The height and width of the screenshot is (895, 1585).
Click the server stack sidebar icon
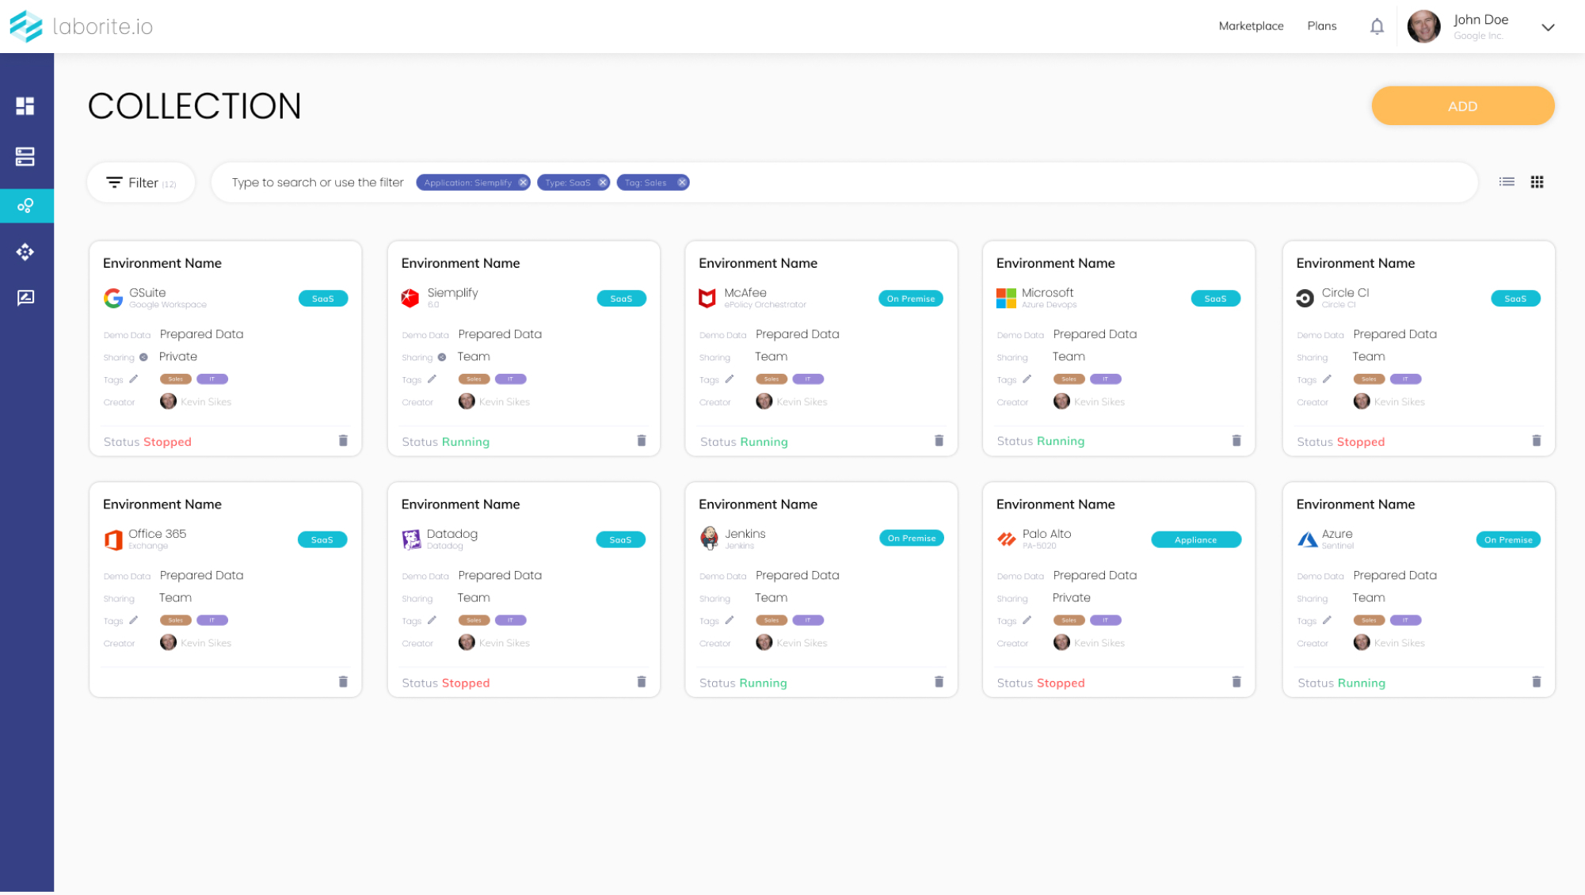[x=25, y=157]
